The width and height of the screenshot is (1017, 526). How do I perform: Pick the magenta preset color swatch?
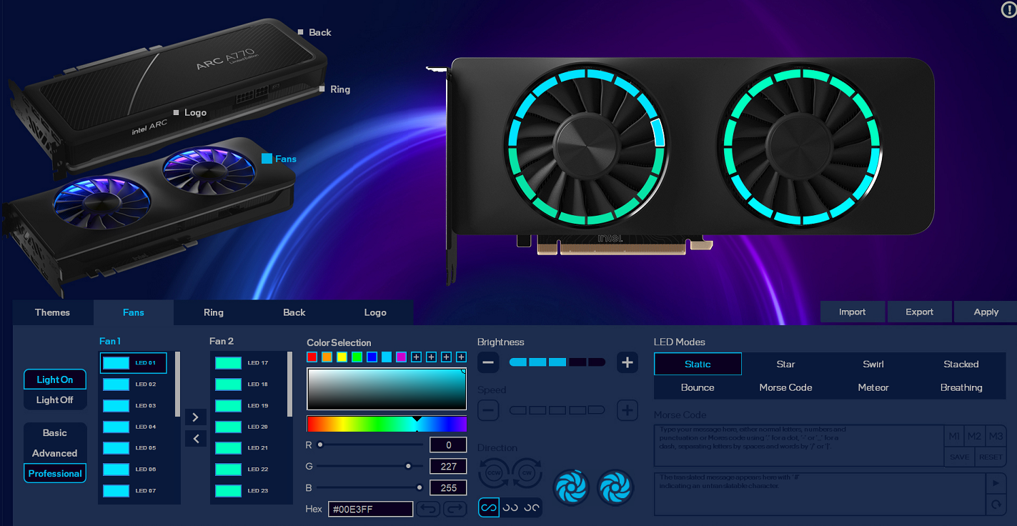(x=402, y=357)
